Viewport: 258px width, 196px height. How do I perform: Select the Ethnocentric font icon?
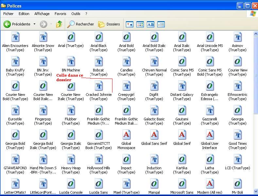point(238,86)
